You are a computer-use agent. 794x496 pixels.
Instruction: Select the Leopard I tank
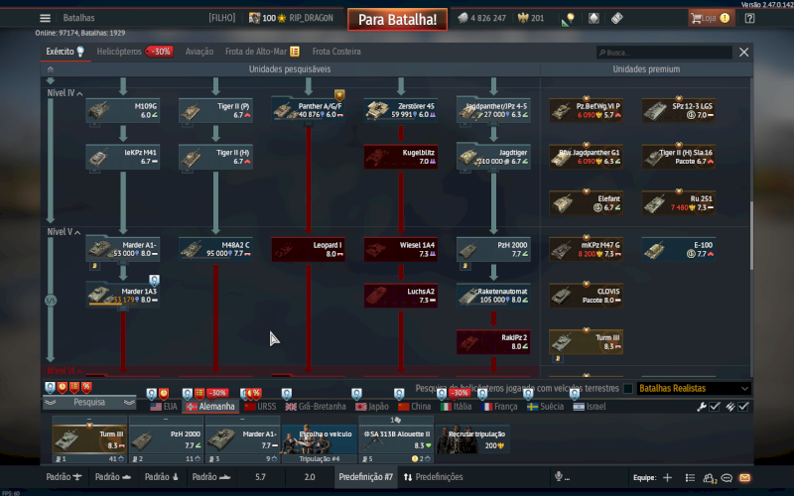point(306,249)
